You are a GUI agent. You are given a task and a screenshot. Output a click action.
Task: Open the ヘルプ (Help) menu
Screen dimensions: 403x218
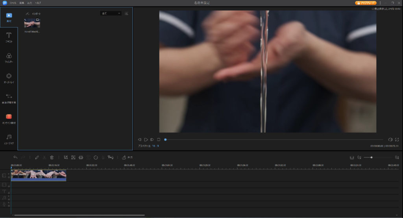click(38, 3)
